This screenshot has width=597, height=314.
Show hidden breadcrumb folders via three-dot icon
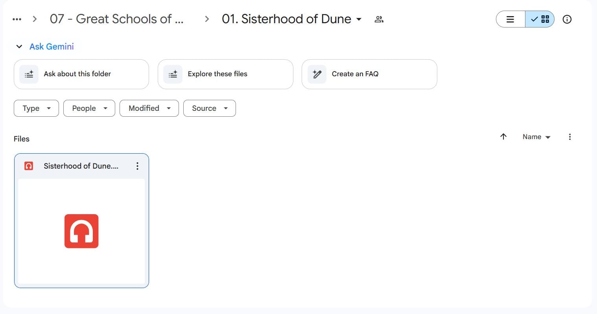point(17,19)
